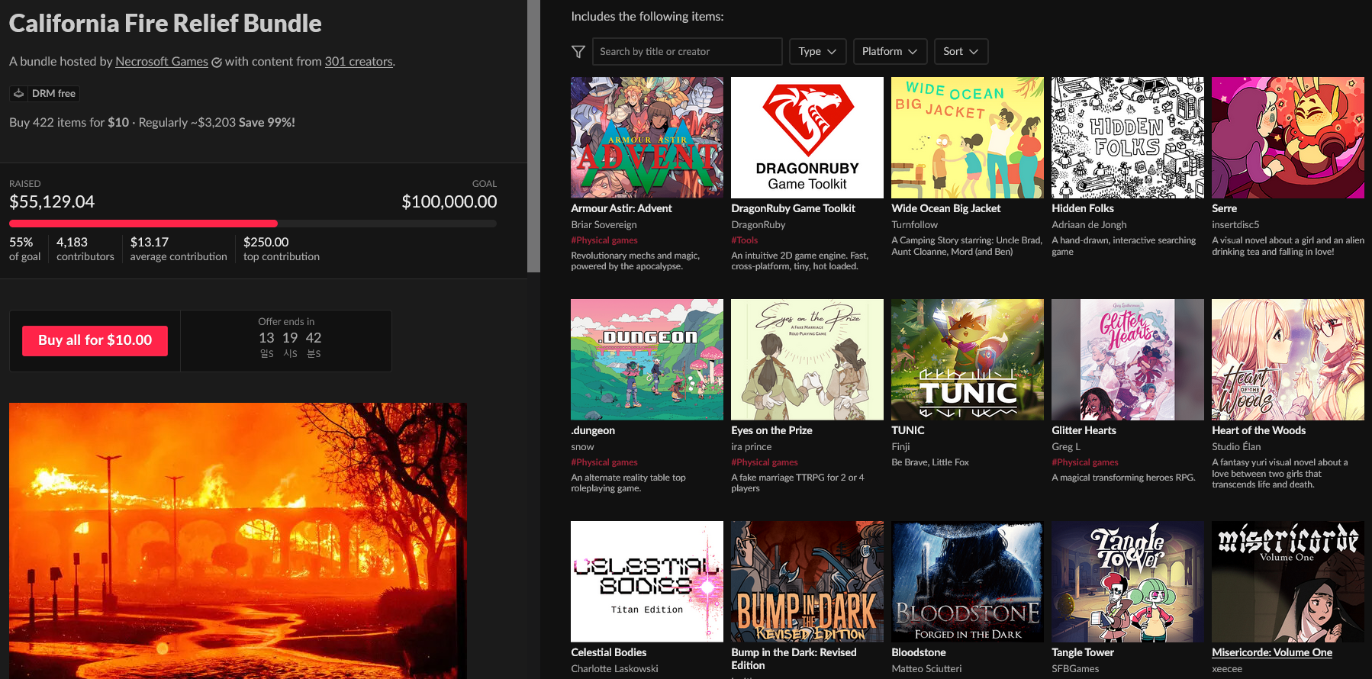Click the filter funnel icon
The height and width of the screenshot is (679, 1372).
(578, 52)
